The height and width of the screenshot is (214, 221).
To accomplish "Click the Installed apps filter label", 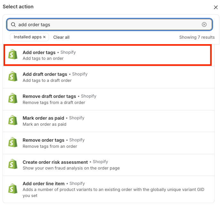I will coord(28,37).
